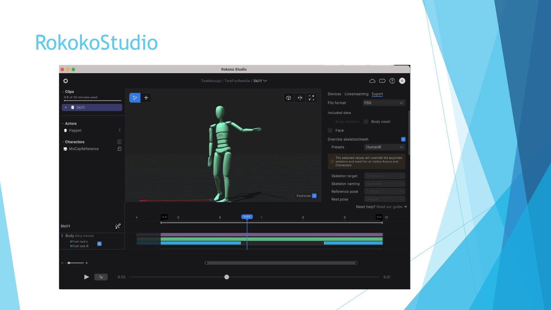Click the feedback chat bubble icon
Image resolution: width=551 pixels, height=310 pixels.
(x=382, y=81)
